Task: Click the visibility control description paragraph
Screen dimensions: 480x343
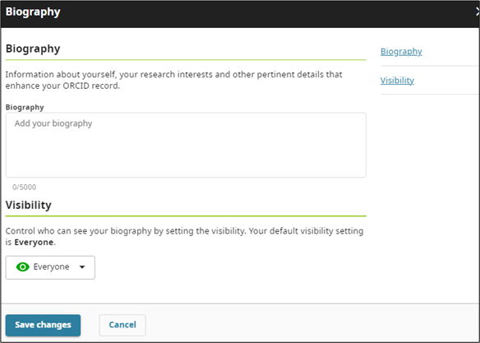Action: [x=184, y=236]
